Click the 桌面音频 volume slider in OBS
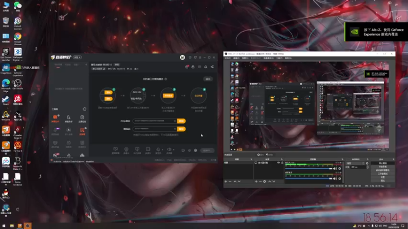Image resolution: width=408 pixels, height=229 pixels. pyautogui.click(x=309, y=179)
